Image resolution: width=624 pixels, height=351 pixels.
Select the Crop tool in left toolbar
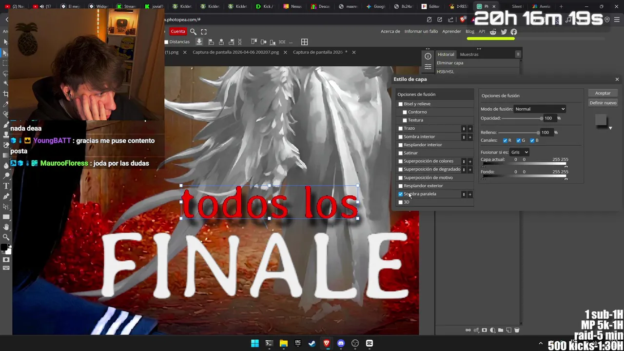tap(6, 94)
